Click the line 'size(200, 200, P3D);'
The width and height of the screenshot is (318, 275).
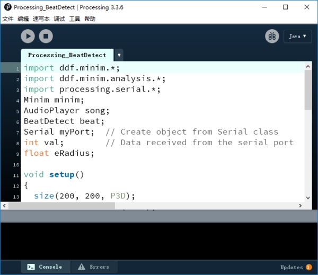[x=84, y=196]
